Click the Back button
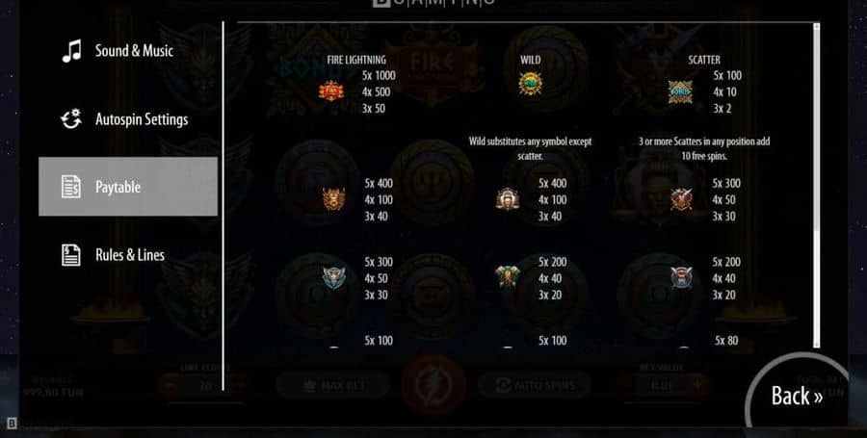Image resolution: width=867 pixels, height=438 pixels. click(797, 396)
